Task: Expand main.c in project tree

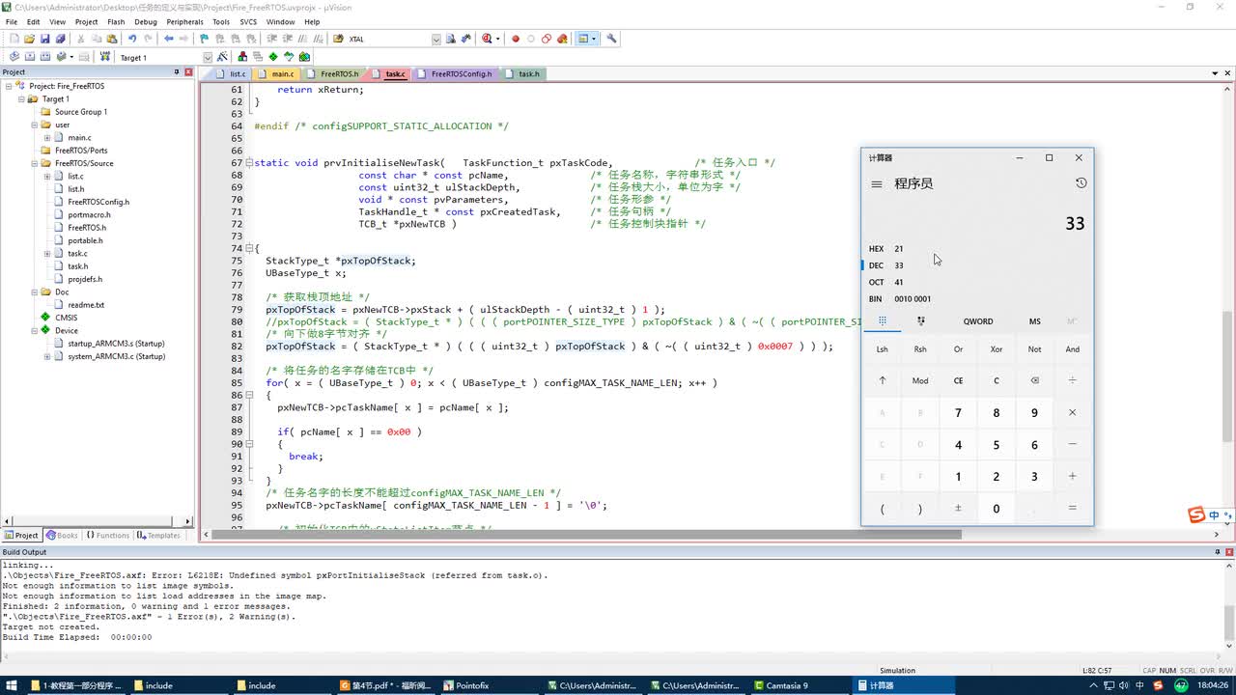Action: click(x=46, y=137)
